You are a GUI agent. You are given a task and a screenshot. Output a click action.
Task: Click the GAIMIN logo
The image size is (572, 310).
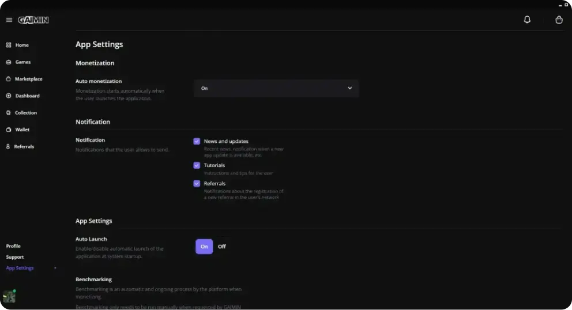(x=33, y=20)
